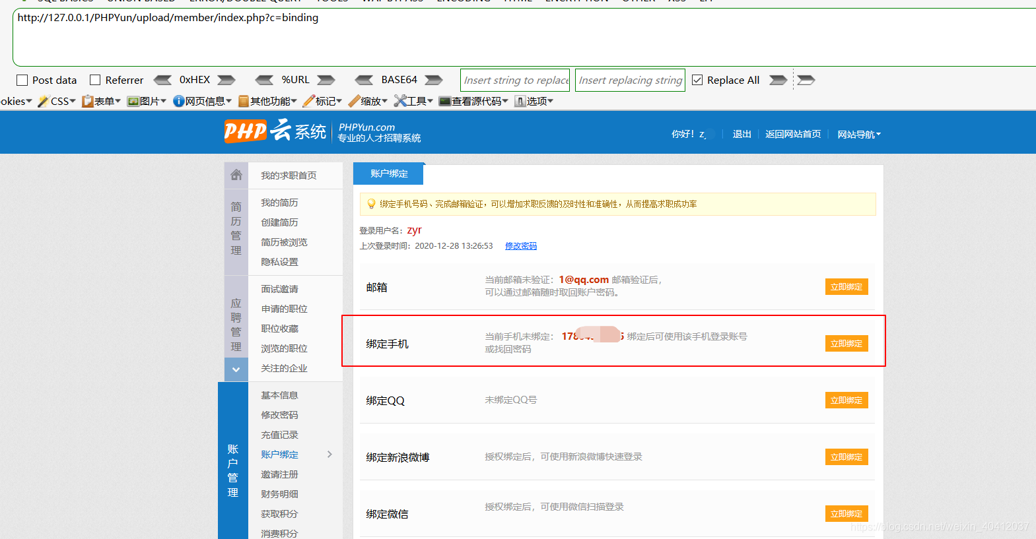Click the BASE64 encode right arrow
Image resolution: width=1036 pixels, height=539 pixels.
(434, 80)
